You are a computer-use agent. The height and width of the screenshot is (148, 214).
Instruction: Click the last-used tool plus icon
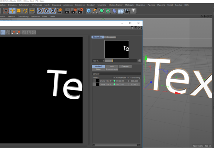(x=32, y=11)
